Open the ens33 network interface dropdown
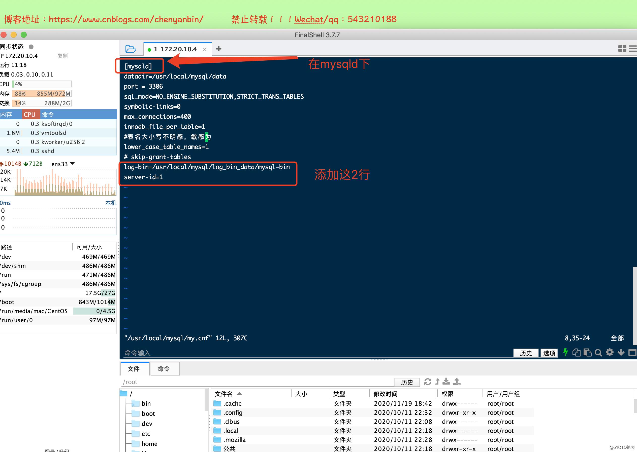This screenshot has height=452, width=637. pyautogui.click(x=63, y=164)
